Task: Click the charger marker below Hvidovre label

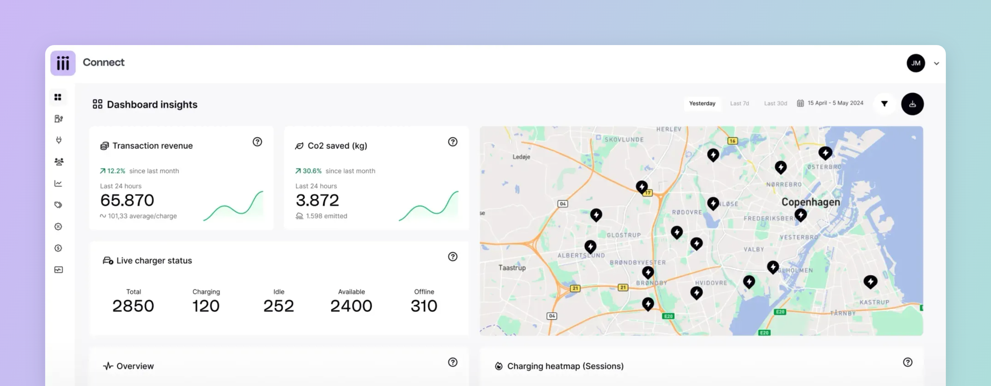Action: tap(696, 293)
